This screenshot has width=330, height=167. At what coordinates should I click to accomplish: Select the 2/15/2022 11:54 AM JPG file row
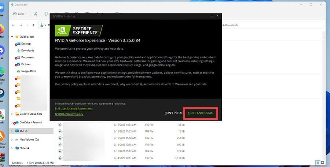122,125
